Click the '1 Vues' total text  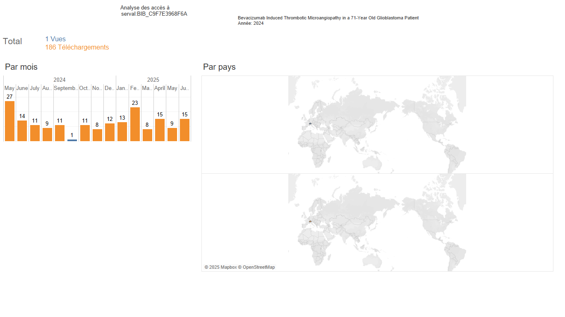click(55, 39)
